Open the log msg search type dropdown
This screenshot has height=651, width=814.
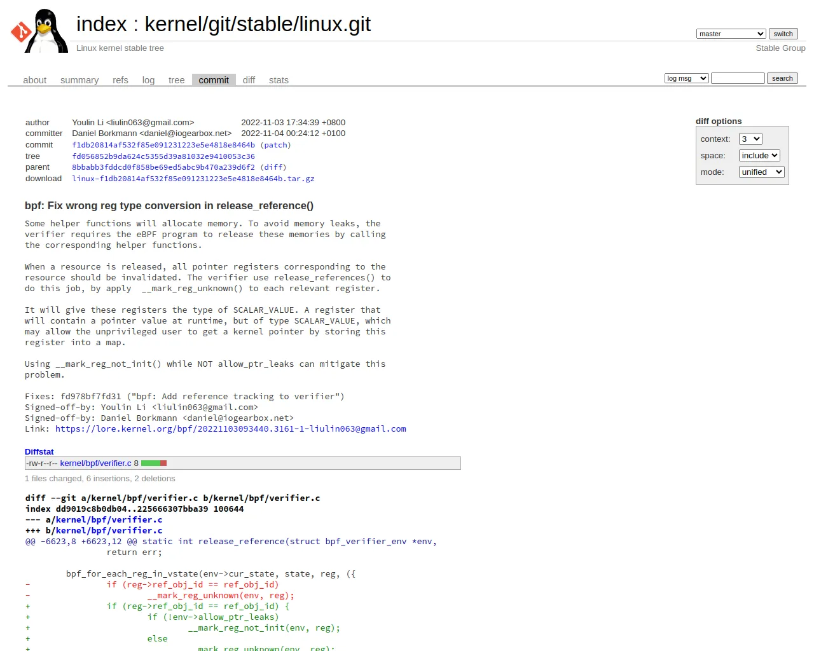pos(686,78)
